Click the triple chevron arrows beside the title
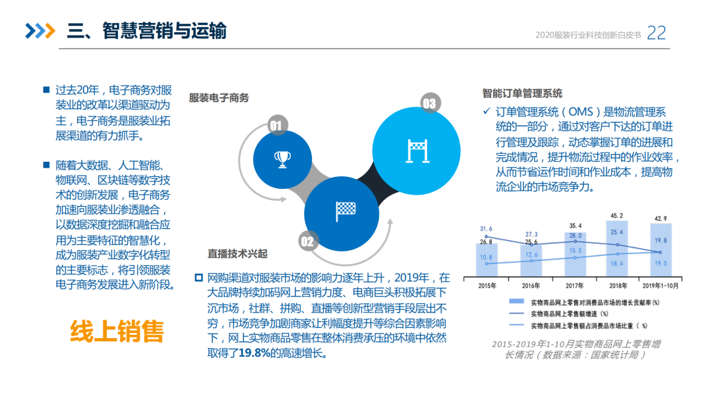 (x=40, y=31)
